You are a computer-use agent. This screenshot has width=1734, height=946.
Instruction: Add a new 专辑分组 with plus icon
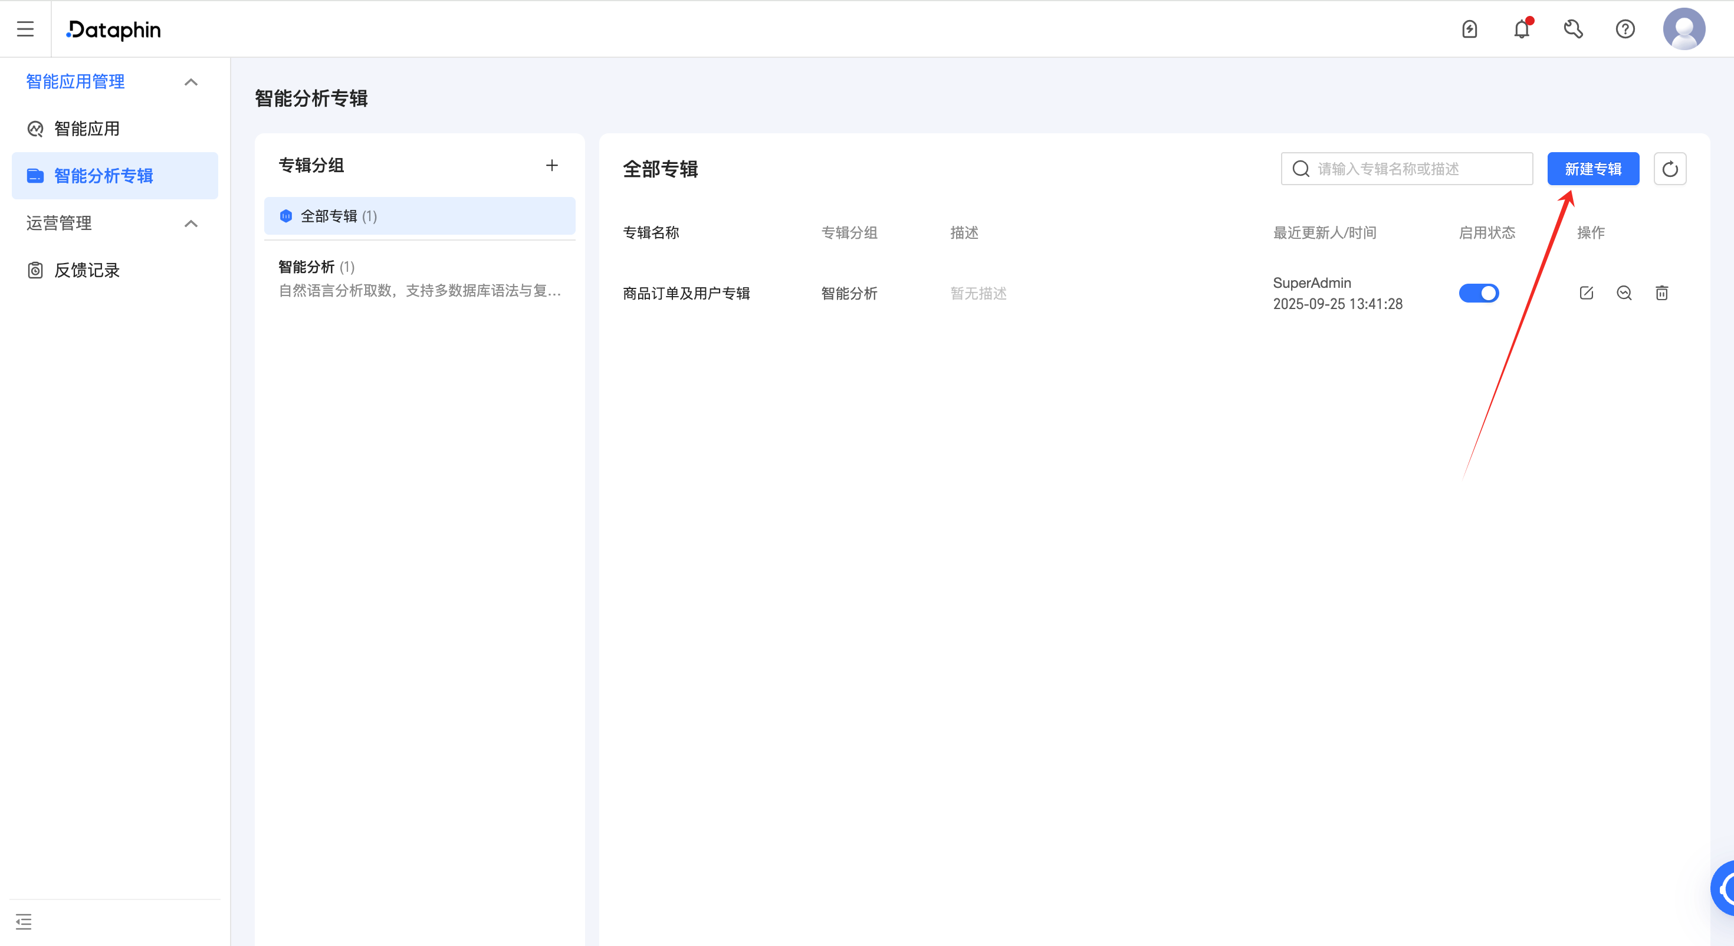551,166
